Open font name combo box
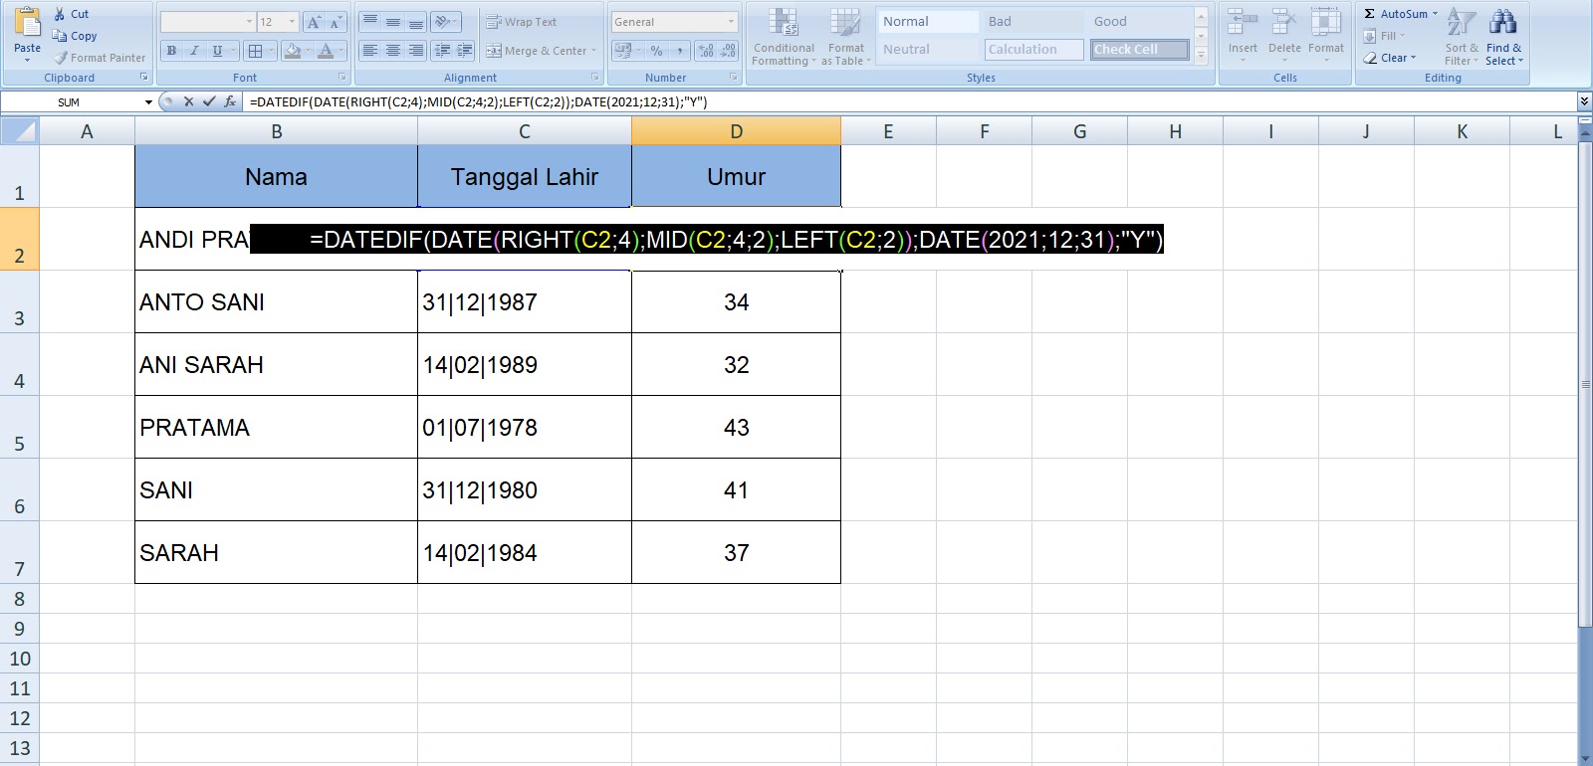Viewport: 1593px width, 766px height. [208, 22]
